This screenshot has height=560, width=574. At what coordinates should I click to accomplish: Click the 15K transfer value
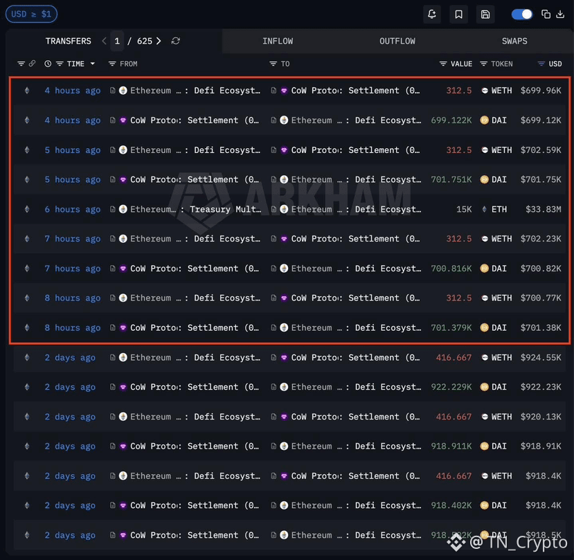pyautogui.click(x=464, y=209)
